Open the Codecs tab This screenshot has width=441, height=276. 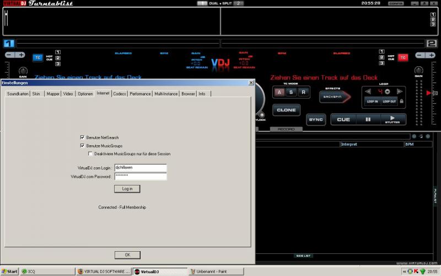(x=120, y=94)
